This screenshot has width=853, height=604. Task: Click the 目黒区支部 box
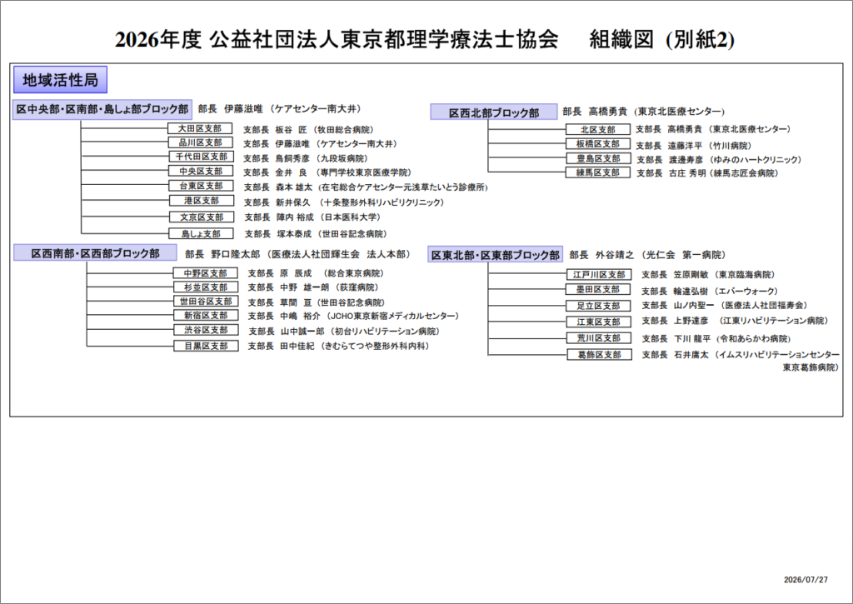(x=206, y=346)
